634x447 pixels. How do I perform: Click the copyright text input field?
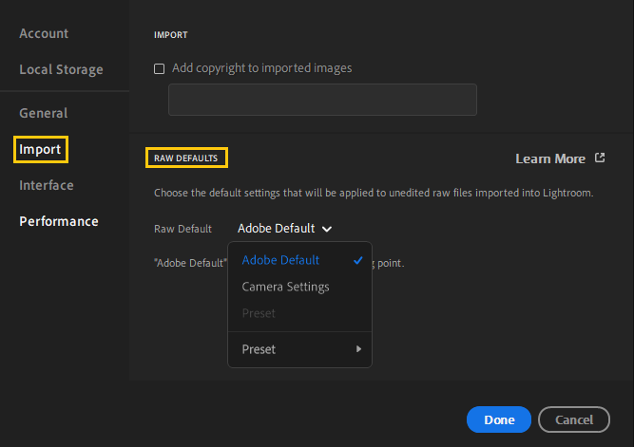click(322, 100)
